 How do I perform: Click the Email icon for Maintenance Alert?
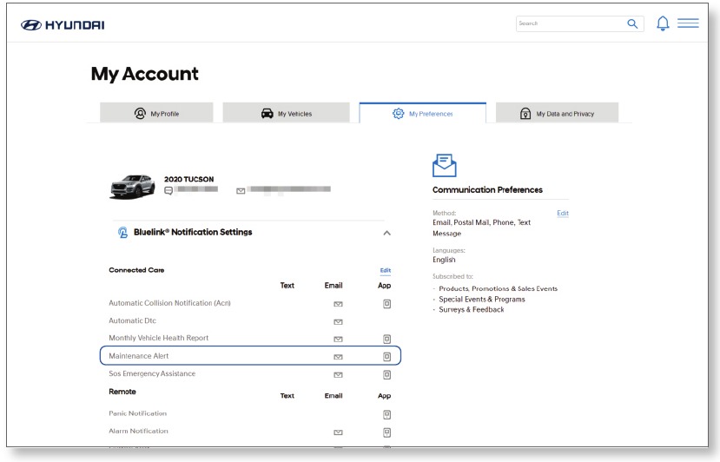(338, 357)
